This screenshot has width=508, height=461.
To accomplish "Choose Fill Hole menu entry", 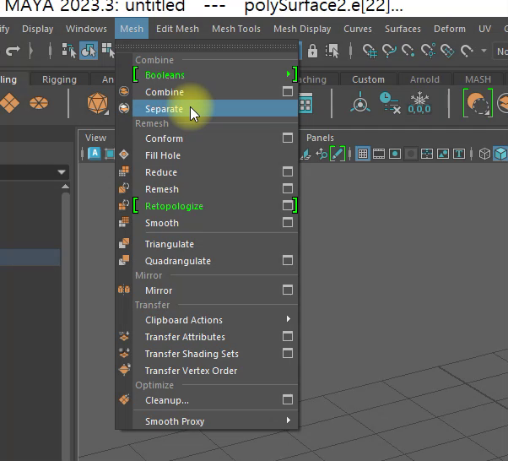I will point(215,155).
